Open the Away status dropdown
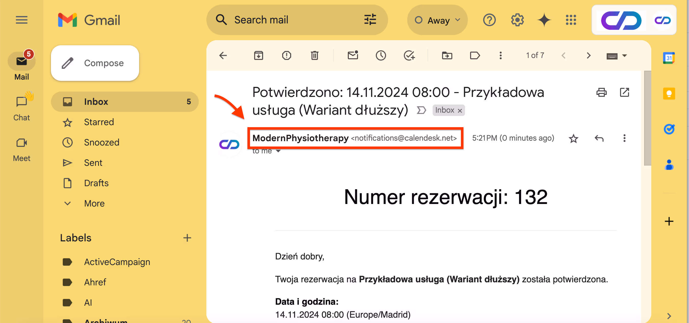 click(437, 20)
